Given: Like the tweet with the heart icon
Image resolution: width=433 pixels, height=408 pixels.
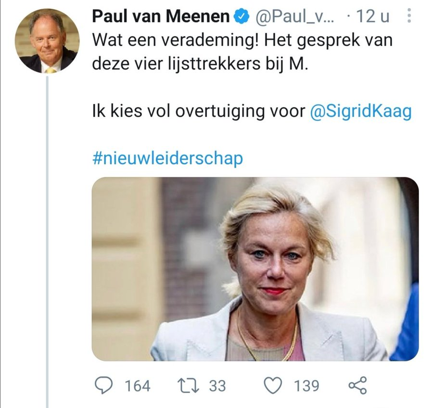Looking at the screenshot, I should (x=274, y=385).
